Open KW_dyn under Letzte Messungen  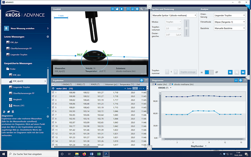pos(14,42)
